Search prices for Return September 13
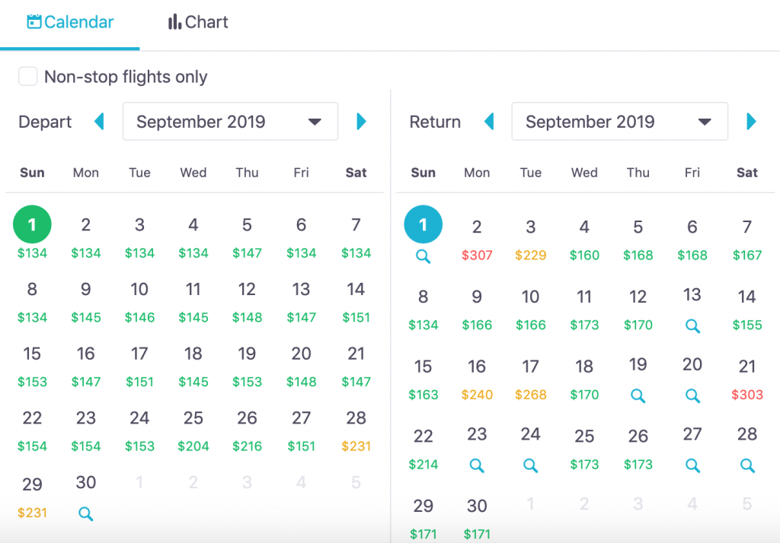This screenshot has height=543, width=780. (692, 326)
